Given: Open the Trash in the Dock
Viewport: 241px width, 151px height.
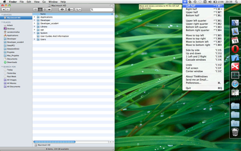Looking at the screenshot, I should 235,132.
